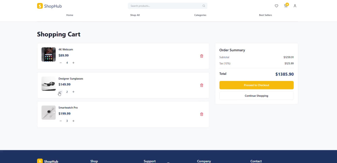337x163 pixels.
Task: Increase Designer Sunglasses quantity
Action: click(73, 92)
